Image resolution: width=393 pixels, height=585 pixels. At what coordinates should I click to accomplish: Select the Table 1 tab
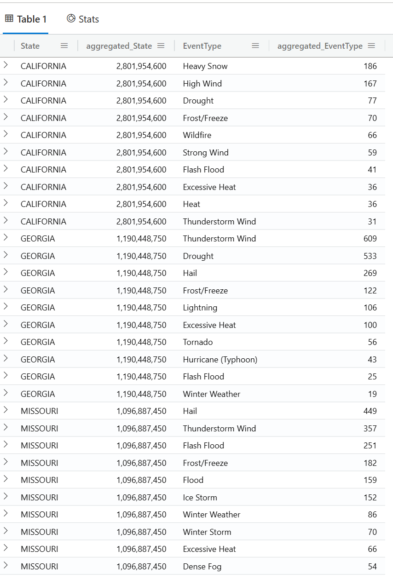pos(26,19)
